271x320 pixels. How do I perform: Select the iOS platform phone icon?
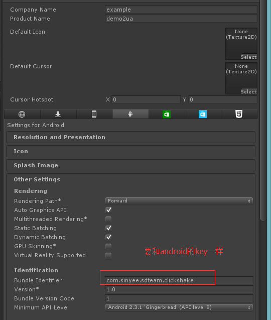tap(94, 114)
